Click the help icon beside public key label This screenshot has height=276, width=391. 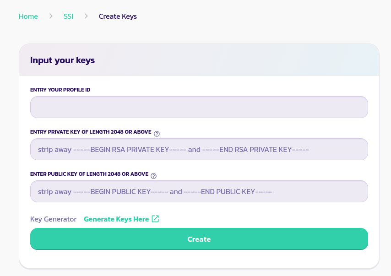click(x=154, y=176)
